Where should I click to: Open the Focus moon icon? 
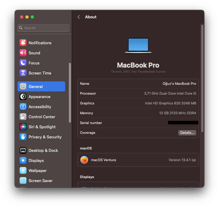23,63
